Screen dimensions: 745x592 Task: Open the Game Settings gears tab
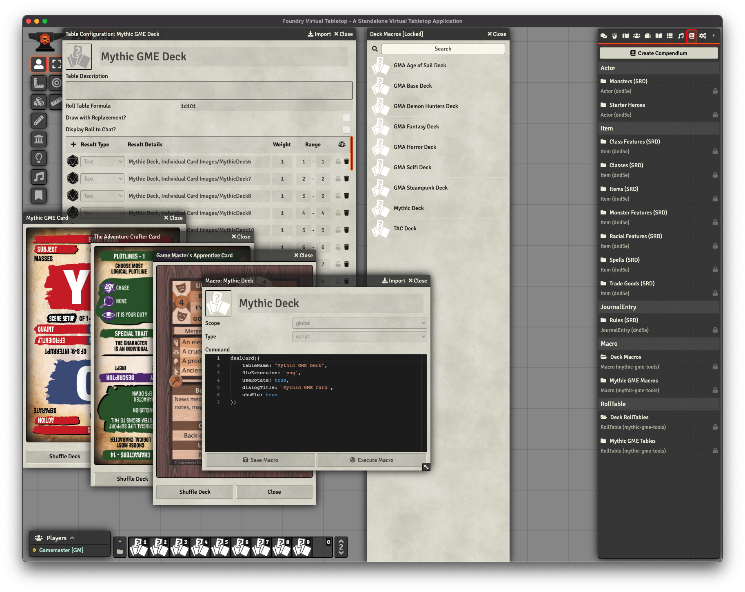703,36
